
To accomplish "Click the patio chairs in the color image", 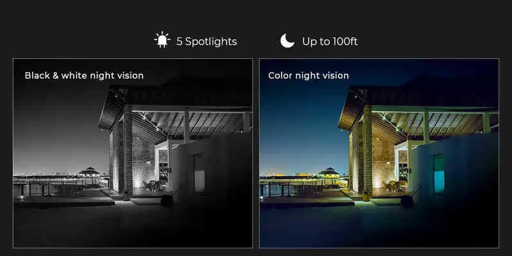I will 394,186.
